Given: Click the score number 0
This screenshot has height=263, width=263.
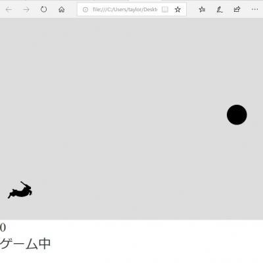Looking at the screenshot, I should (x=3, y=227).
